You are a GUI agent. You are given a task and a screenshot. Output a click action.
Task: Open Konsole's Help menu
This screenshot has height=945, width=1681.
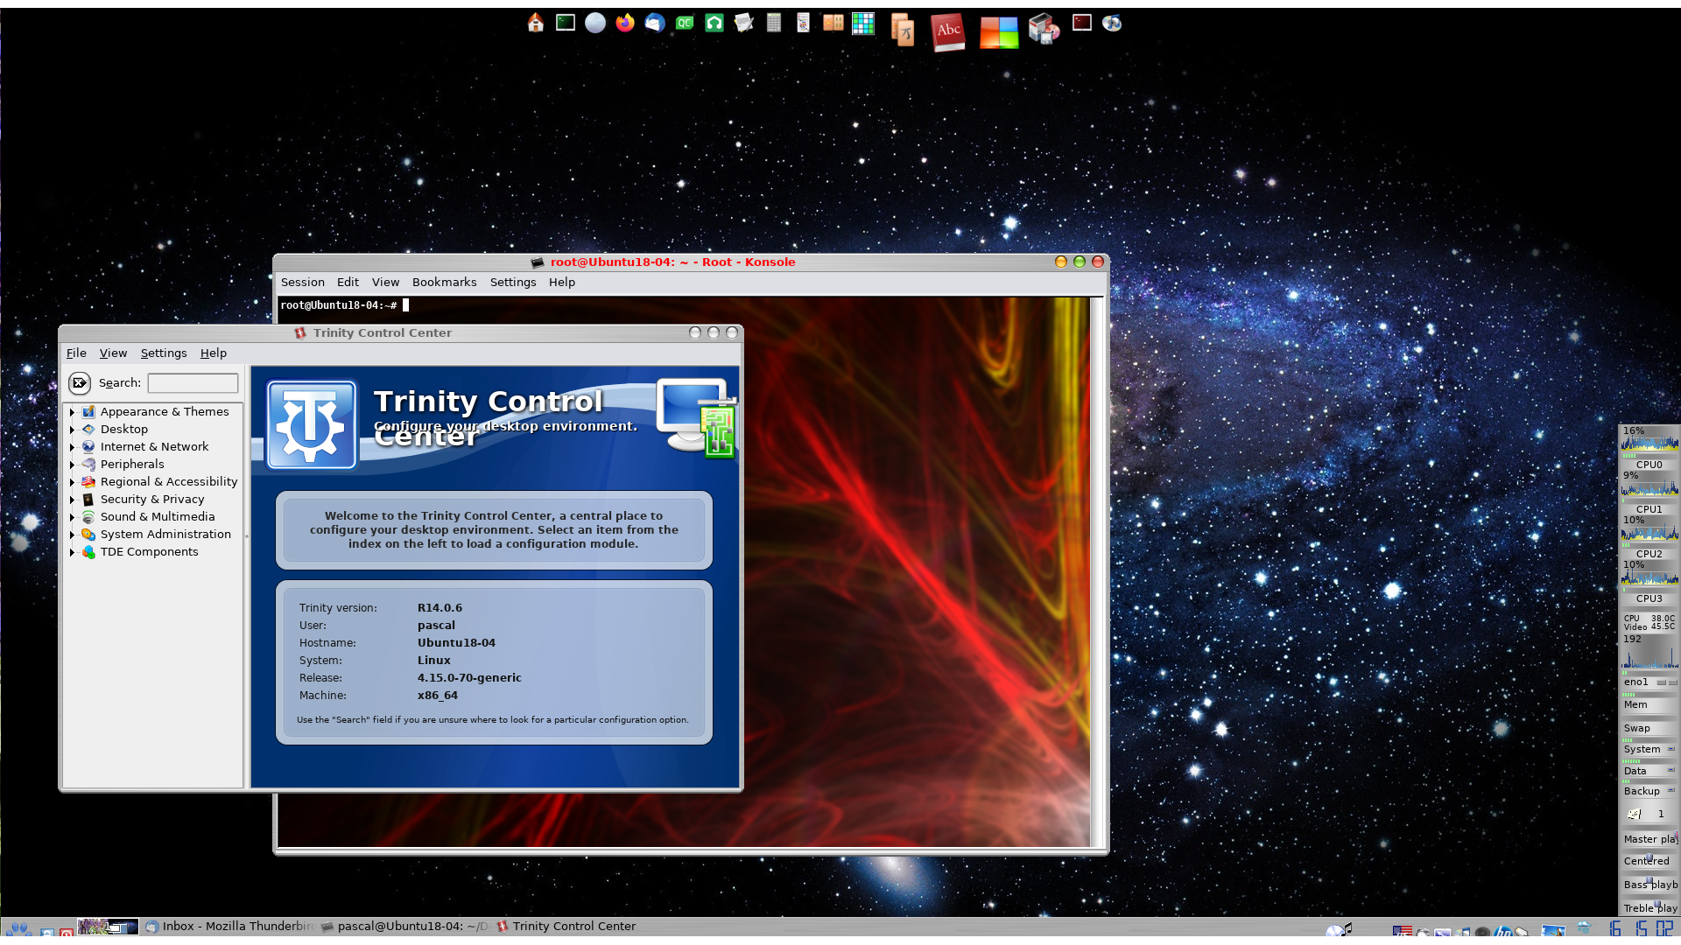[x=562, y=282]
